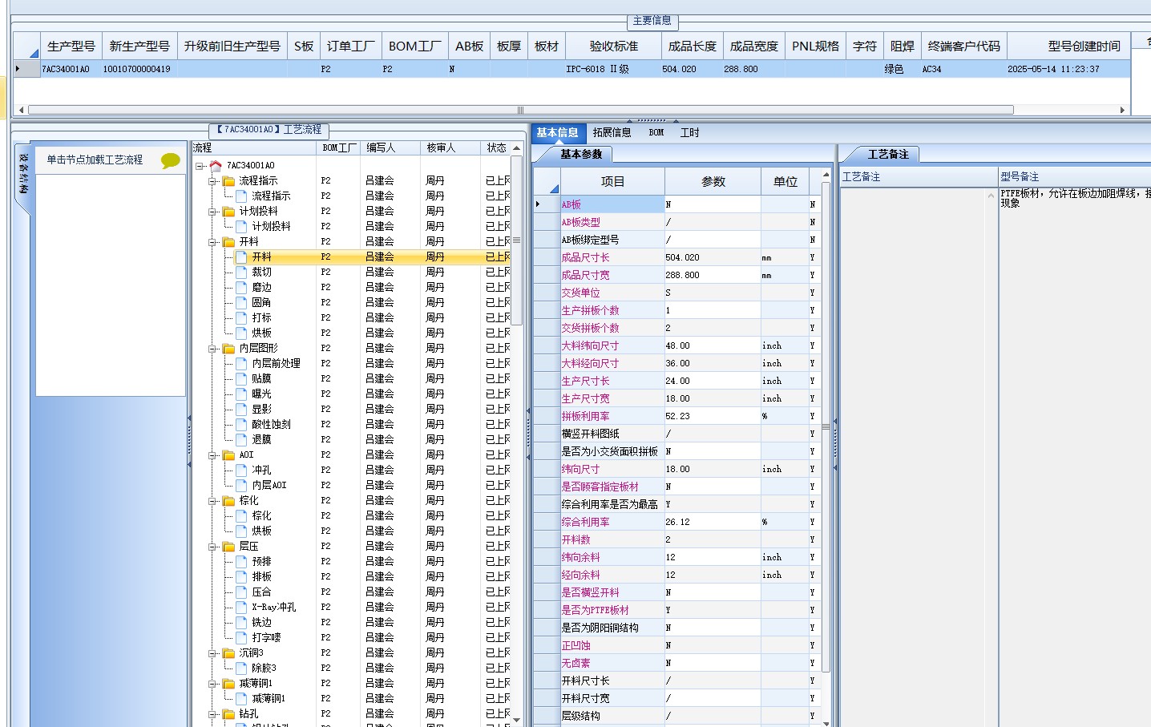Open the 拓展信息 tab

[x=612, y=133]
